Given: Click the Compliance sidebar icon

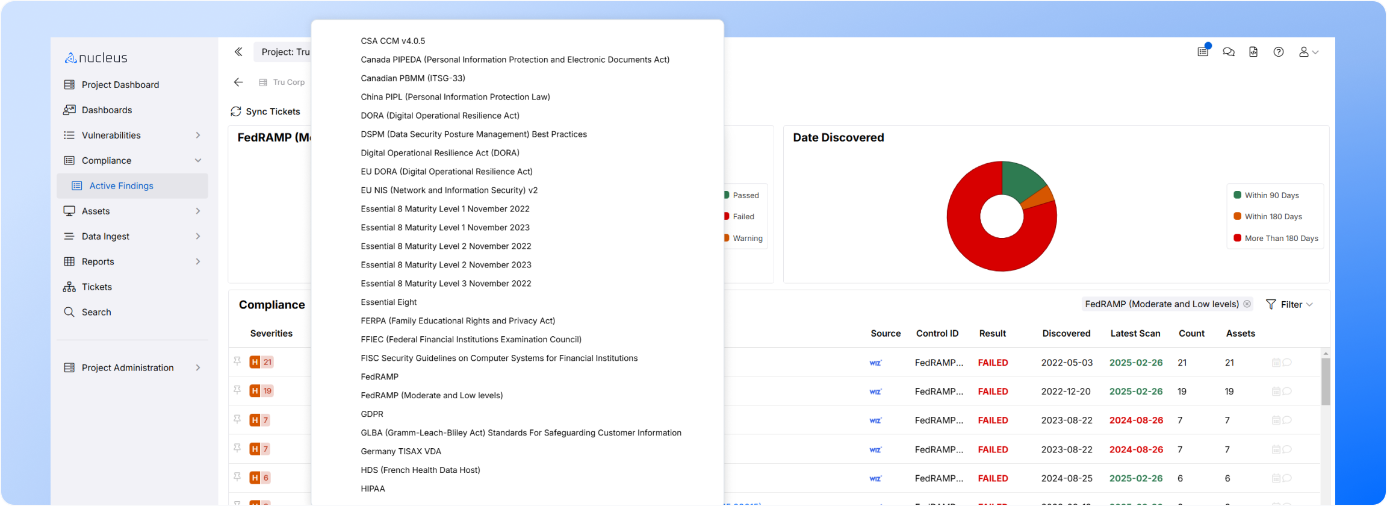Looking at the screenshot, I should pos(69,161).
